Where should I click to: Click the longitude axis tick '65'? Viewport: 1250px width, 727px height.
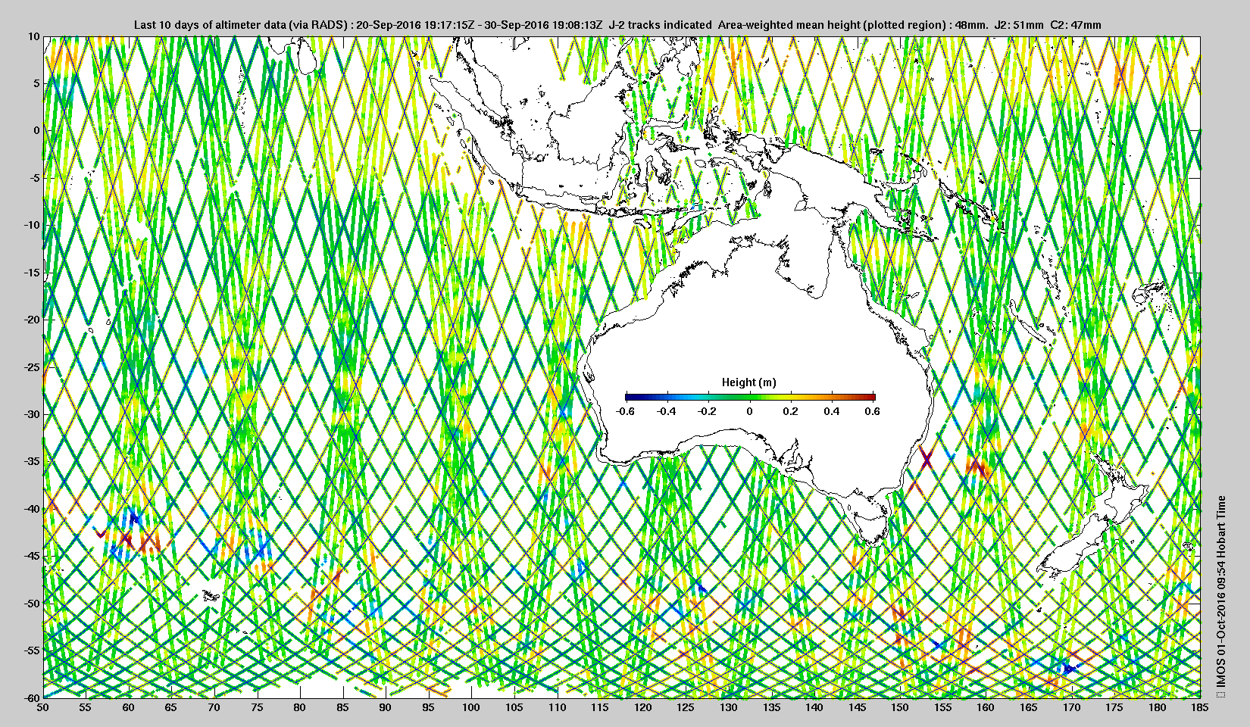[171, 707]
